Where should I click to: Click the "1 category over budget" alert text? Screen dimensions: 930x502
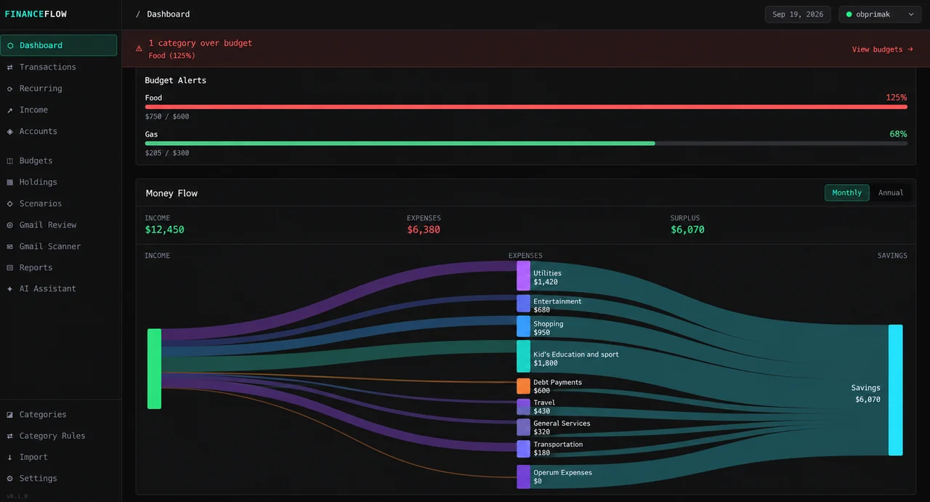(x=201, y=43)
